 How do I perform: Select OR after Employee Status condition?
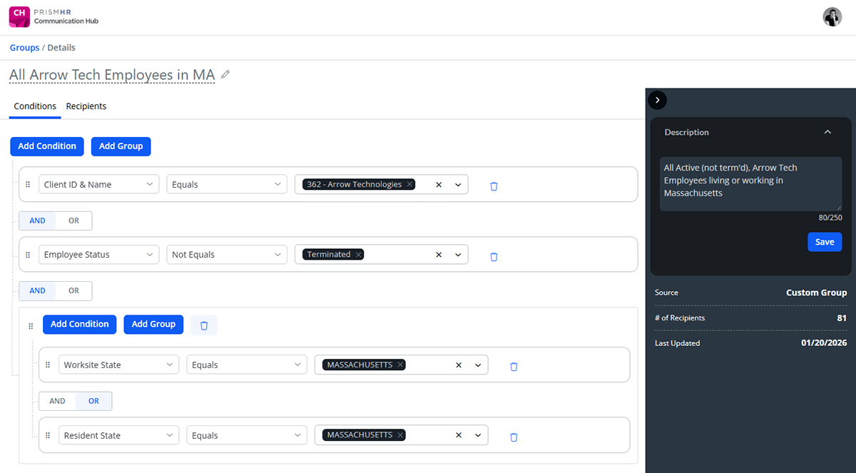coord(73,291)
